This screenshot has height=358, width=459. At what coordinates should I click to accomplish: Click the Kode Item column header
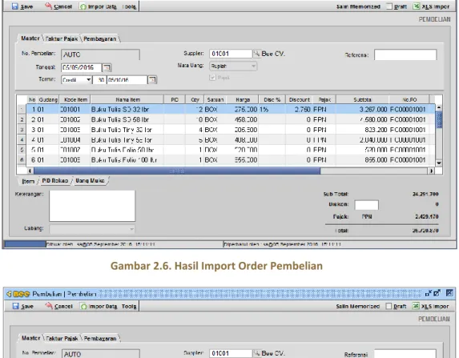(x=75, y=99)
